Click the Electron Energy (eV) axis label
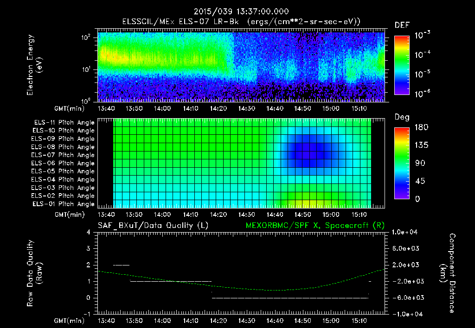 (x=34, y=65)
